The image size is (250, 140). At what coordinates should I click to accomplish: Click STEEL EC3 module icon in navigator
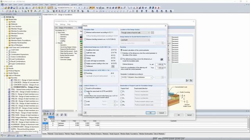point(12,80)
